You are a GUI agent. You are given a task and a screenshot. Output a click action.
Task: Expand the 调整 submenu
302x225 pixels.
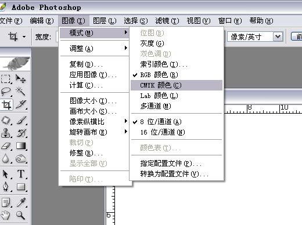95,48
